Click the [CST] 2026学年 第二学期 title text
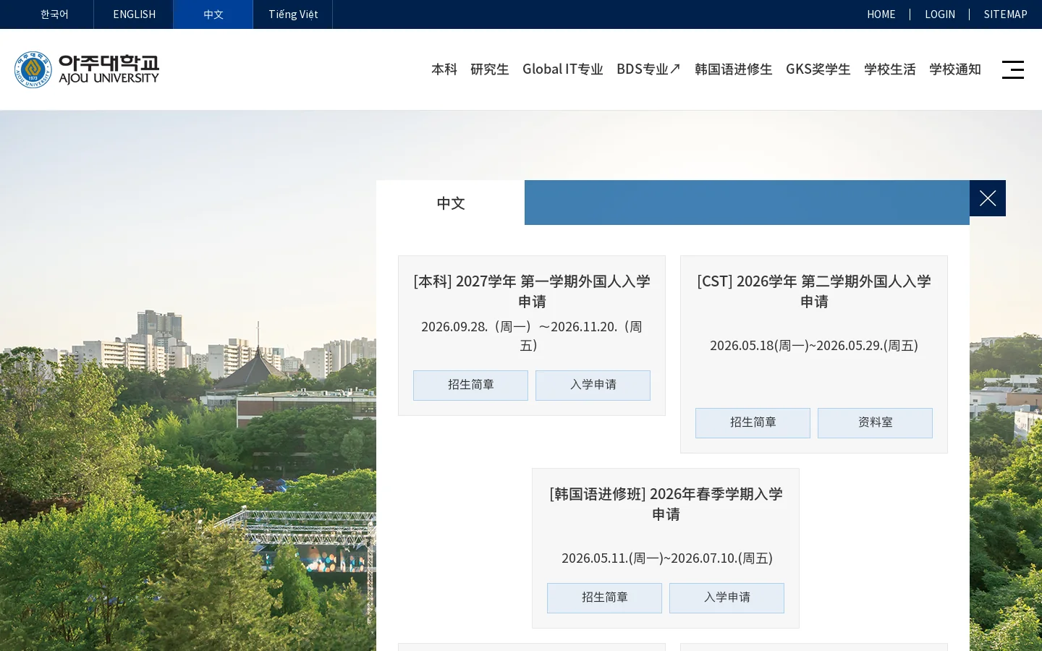The image size is (1042, 651). (814, 291)
